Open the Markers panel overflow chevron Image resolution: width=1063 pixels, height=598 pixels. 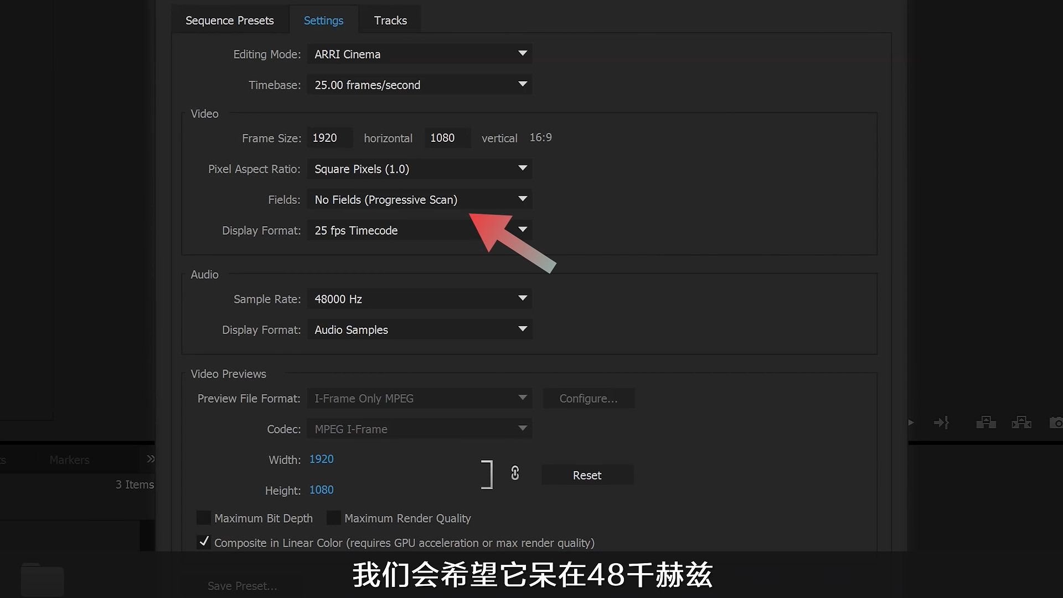149,459
